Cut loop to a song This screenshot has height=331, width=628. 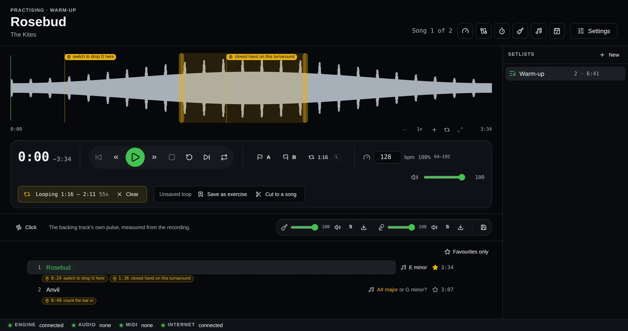(276, 194)
